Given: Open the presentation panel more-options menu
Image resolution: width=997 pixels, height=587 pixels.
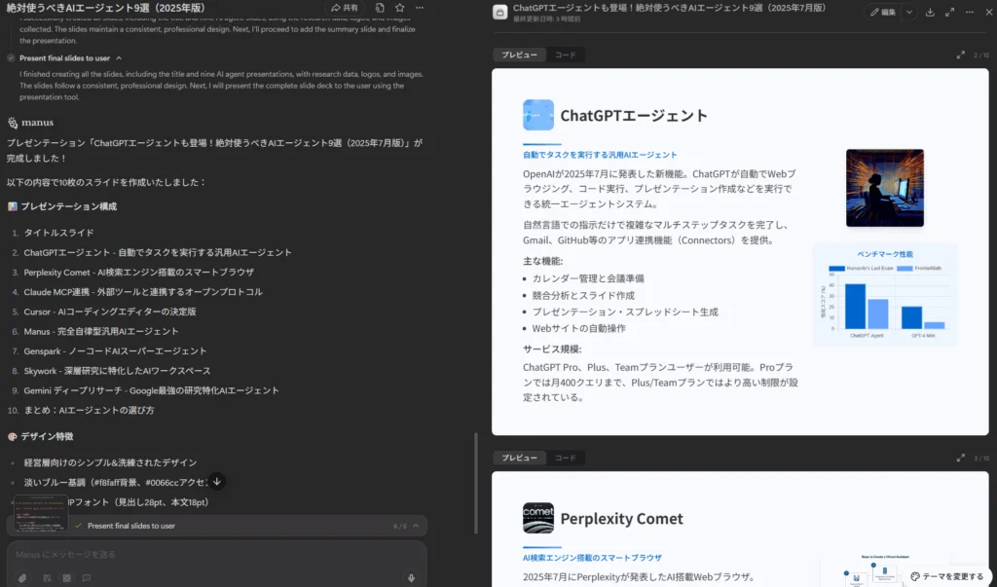Looking at the screenshot, I should point(970,12).
